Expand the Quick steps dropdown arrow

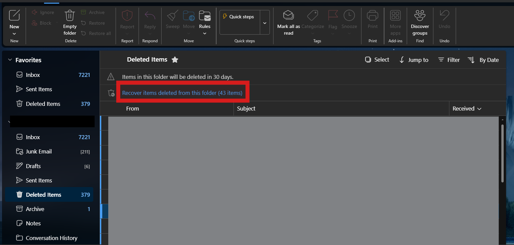tap(265, 23)
